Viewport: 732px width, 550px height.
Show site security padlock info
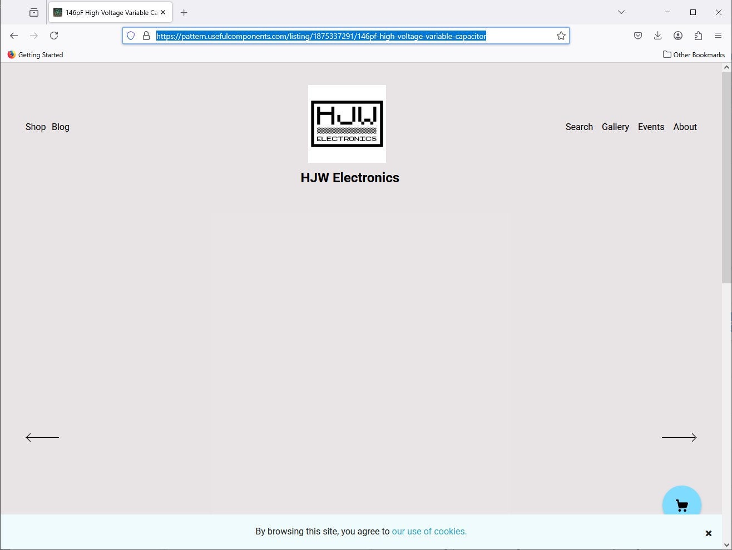[x=146, y=36]
